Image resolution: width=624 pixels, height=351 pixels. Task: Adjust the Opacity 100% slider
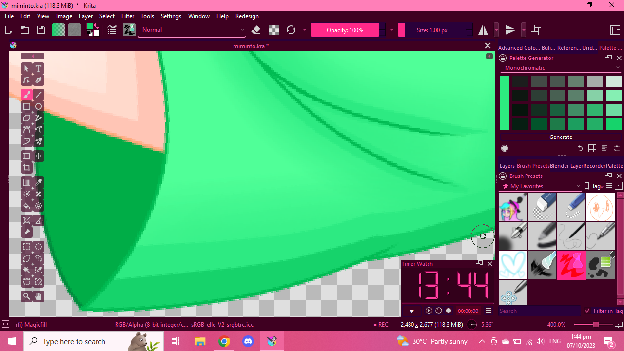(x=345, y=30)
